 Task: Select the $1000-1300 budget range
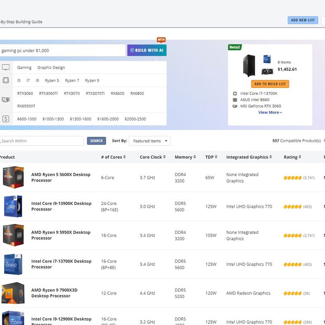pos(53,119)
